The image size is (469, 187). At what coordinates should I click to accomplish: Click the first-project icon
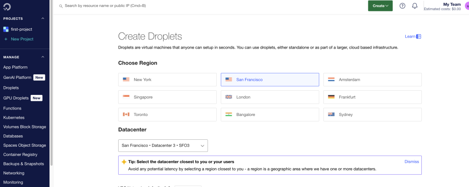point(5,29)
